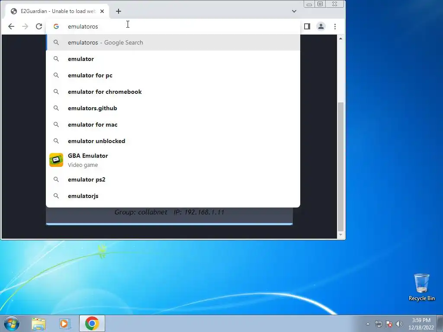
Task: Open the Chrome three-dot menu
Action: pos(335,26)
